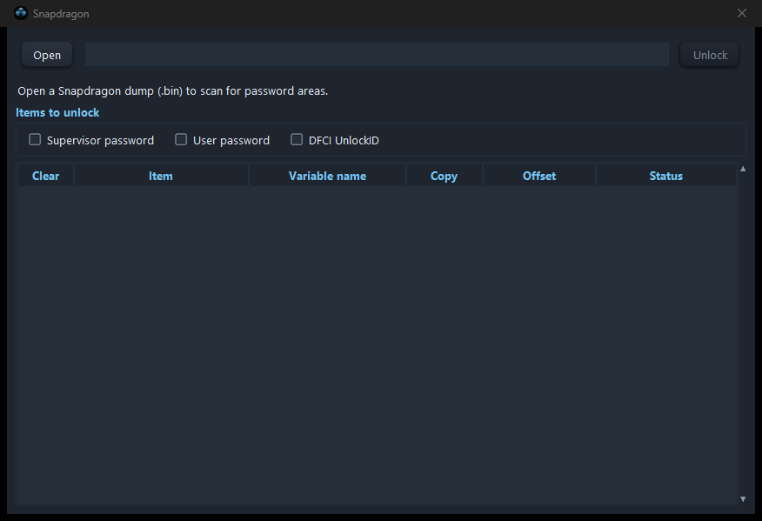Focus the file path input field
This screenshot has width=762, height=521.
coord(378,55)
